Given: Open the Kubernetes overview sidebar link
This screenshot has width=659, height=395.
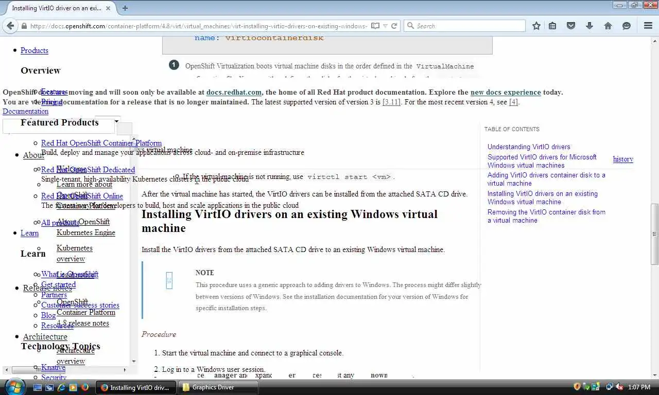Looking at the screenshot, I should (75, 253).
